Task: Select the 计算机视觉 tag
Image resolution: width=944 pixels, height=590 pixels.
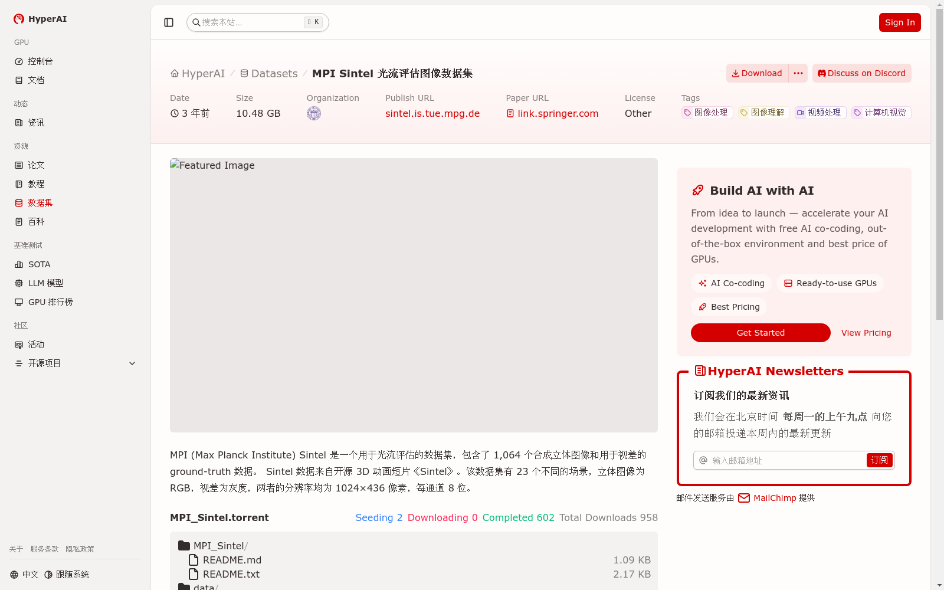Action: (881, 113)
